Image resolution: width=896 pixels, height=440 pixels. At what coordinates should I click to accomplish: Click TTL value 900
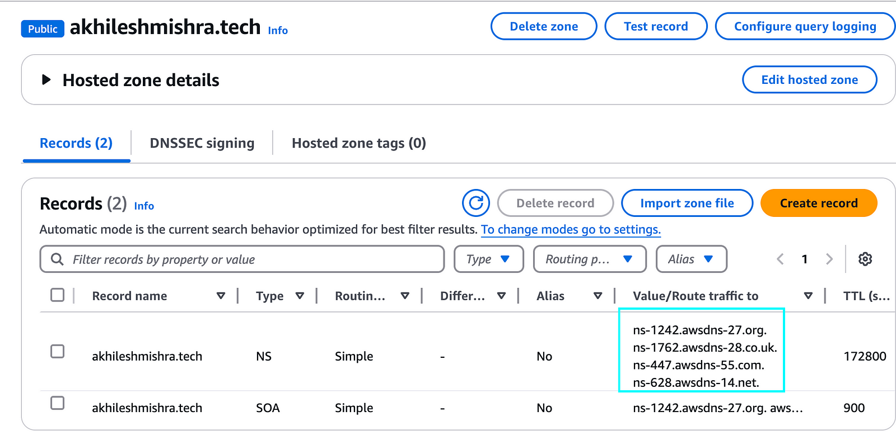pos(854,408)
